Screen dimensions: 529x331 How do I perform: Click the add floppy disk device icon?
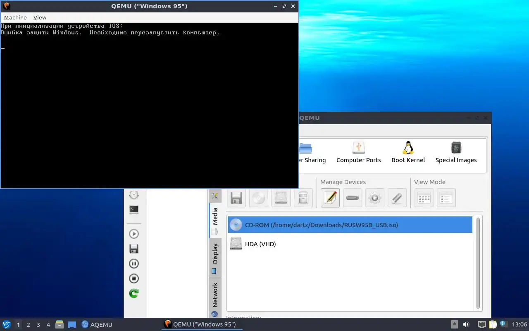pyautogui.click(x=236, y=198)
